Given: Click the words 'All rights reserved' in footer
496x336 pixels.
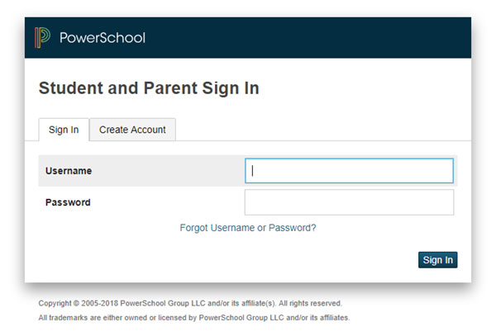Looking at the screenshot, I should tap(310, 303).
